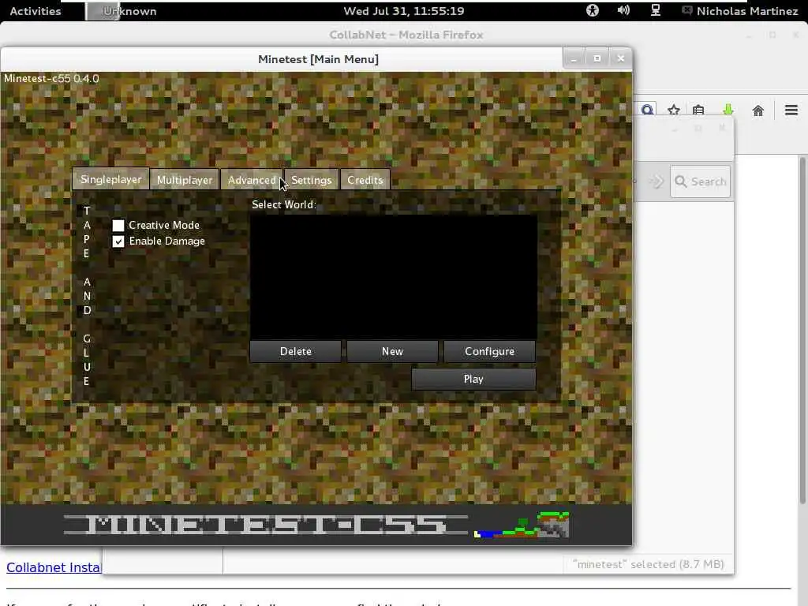Open the network icon in top bar
The height and width of the screenshot is (606, 808).
point(656,10)
